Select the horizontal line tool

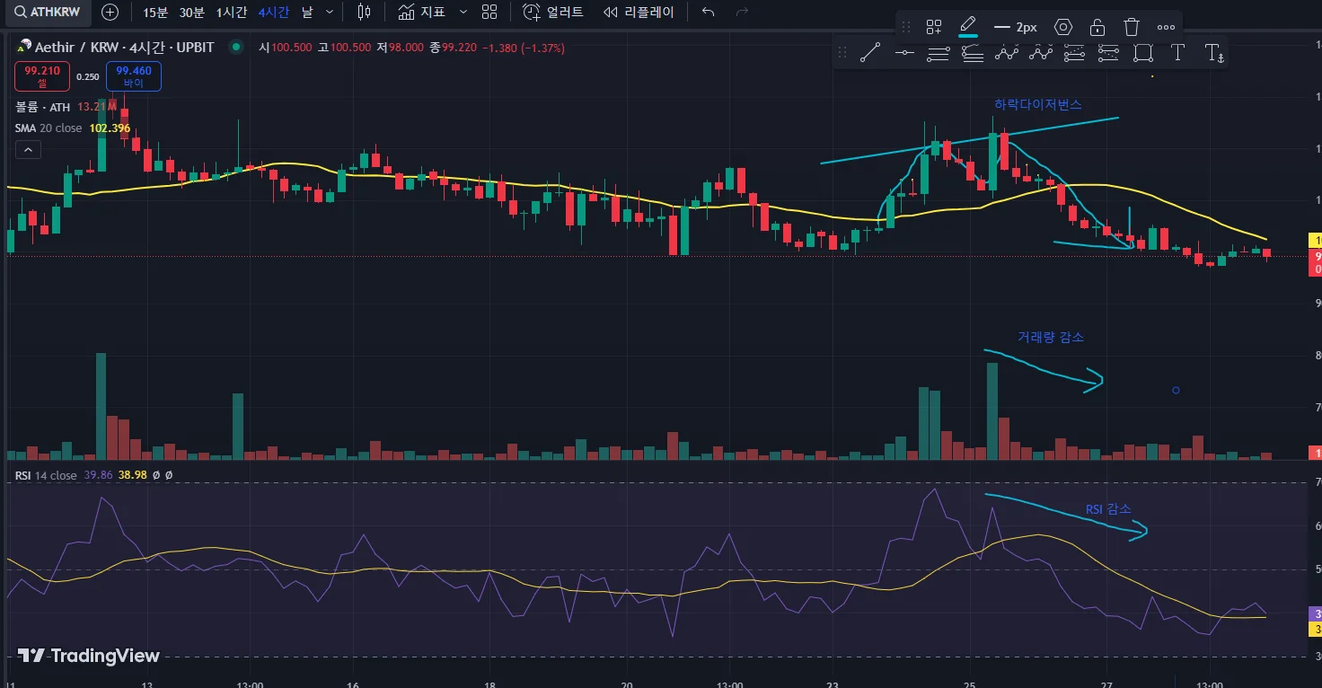click(x=904, y=53)
